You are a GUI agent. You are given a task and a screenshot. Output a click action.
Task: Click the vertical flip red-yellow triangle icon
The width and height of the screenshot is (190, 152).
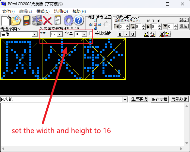click(168, 34)
